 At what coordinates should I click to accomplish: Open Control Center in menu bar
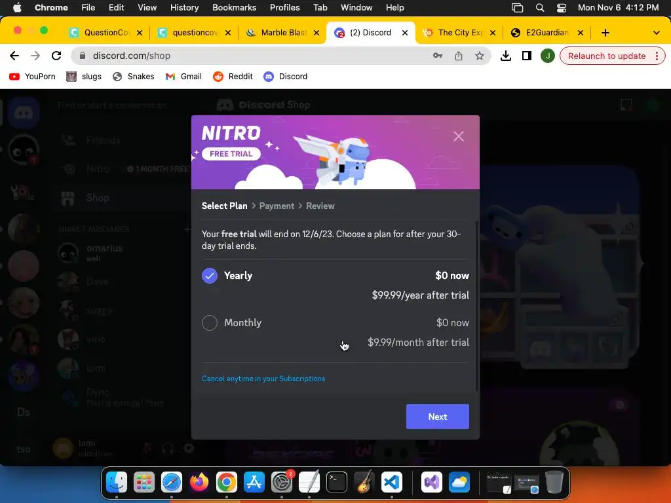pos(562,7)
